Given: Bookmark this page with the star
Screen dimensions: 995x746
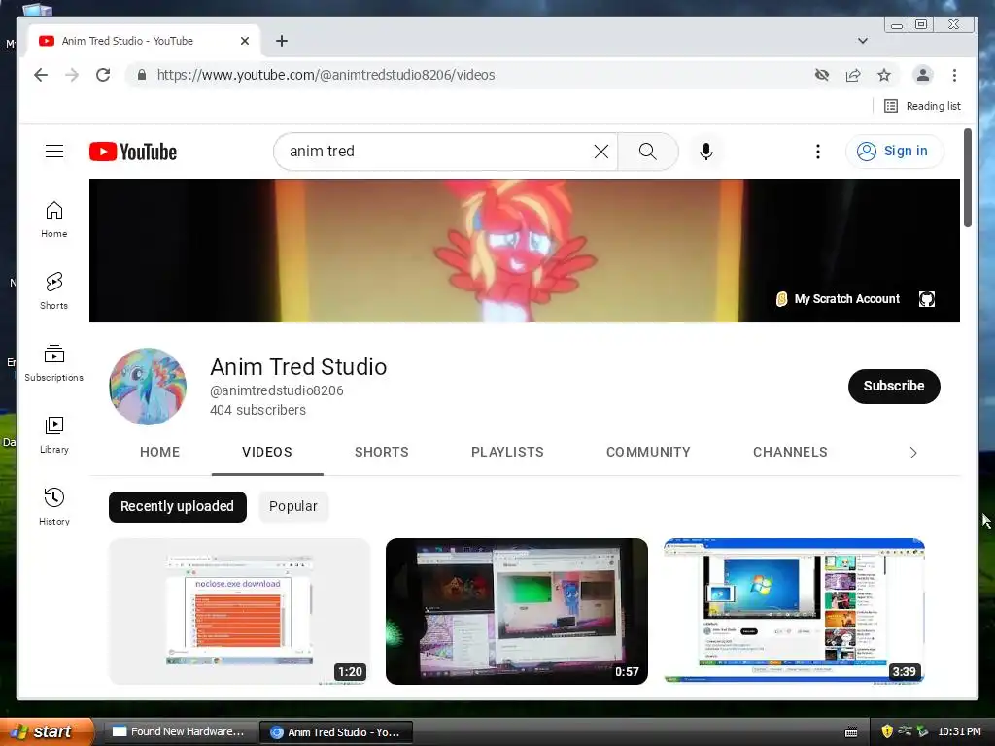Looking at the screenshot, I should [884, 75].
